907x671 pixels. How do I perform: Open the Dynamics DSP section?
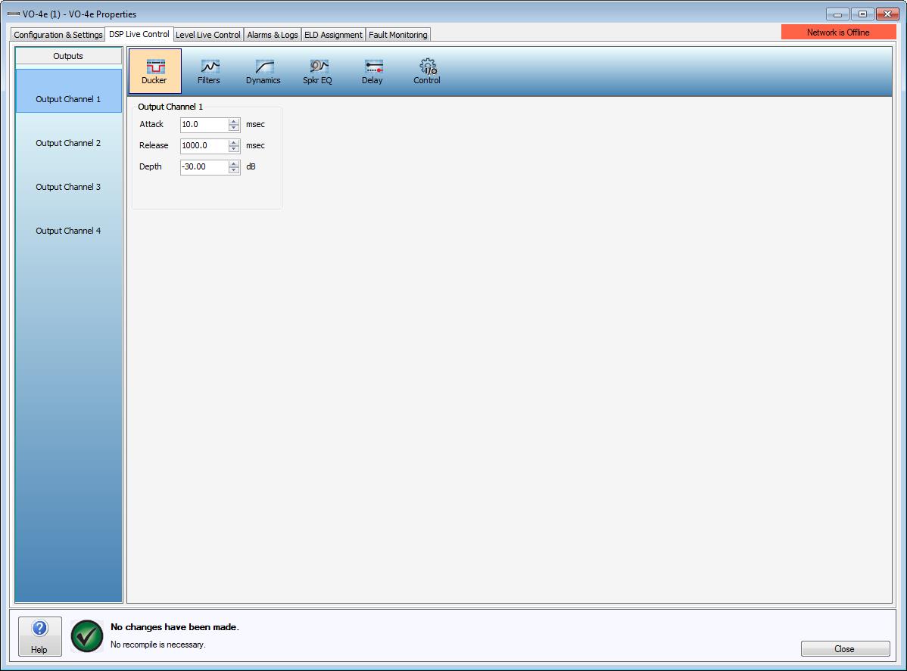[263, 71]
